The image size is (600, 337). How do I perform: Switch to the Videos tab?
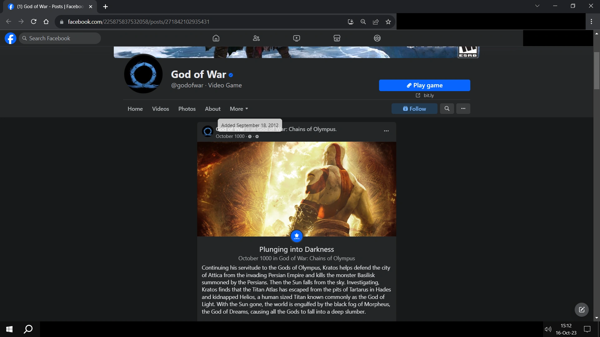point(160,109)
